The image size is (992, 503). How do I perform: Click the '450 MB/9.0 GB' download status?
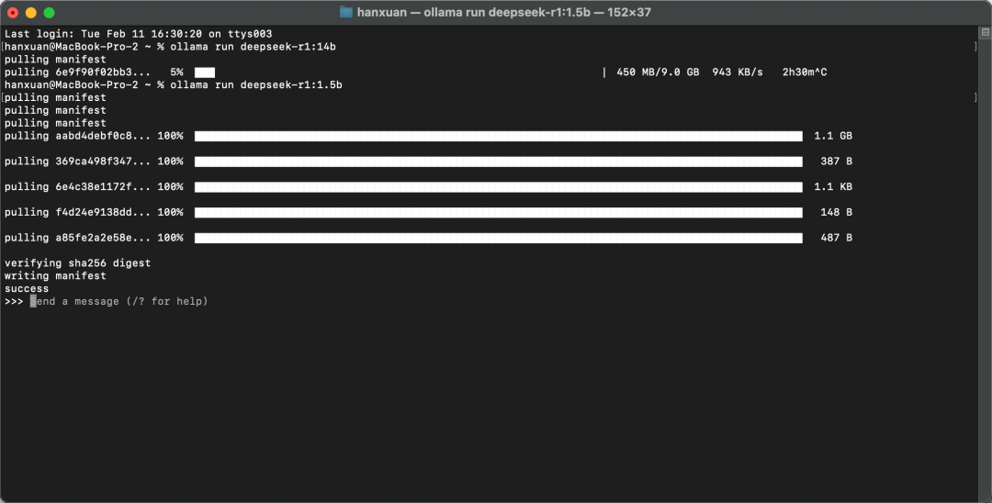coord(658,72)
